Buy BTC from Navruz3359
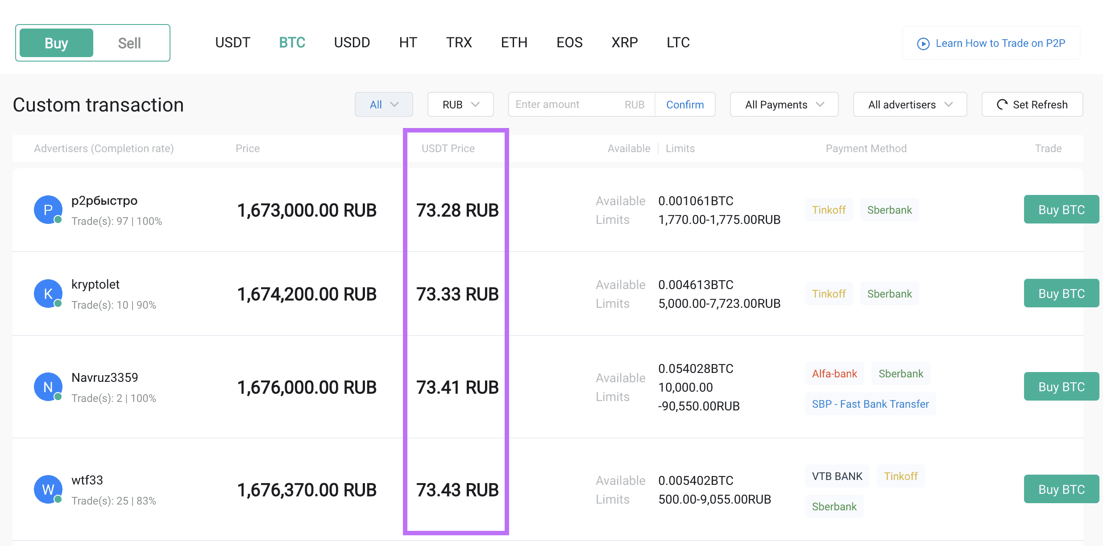Image resolution: width=1103 pixels, height=546 pixels. tap(1061, 387)
